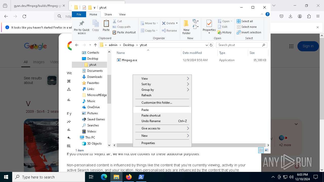Open New submenu in context menu
This screenshot has width=324, height=182.
coord(162,136)
